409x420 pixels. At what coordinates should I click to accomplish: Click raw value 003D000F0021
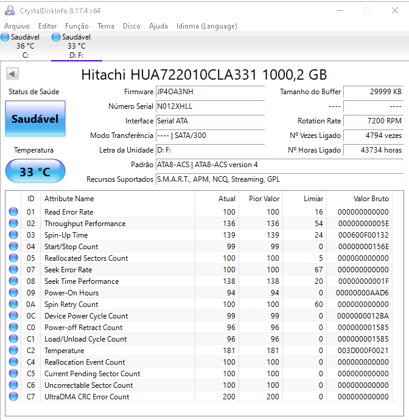tap(363, 350)
